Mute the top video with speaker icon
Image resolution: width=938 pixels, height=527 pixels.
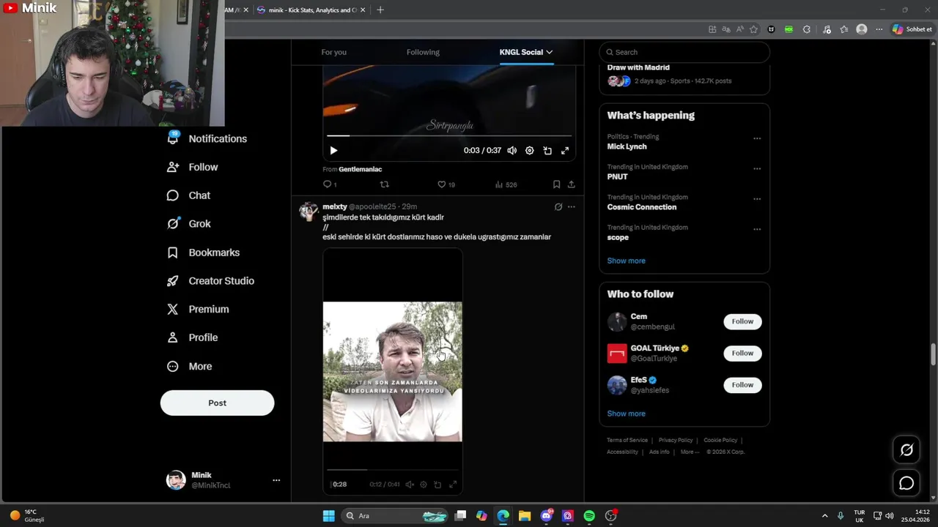(512, 151)
